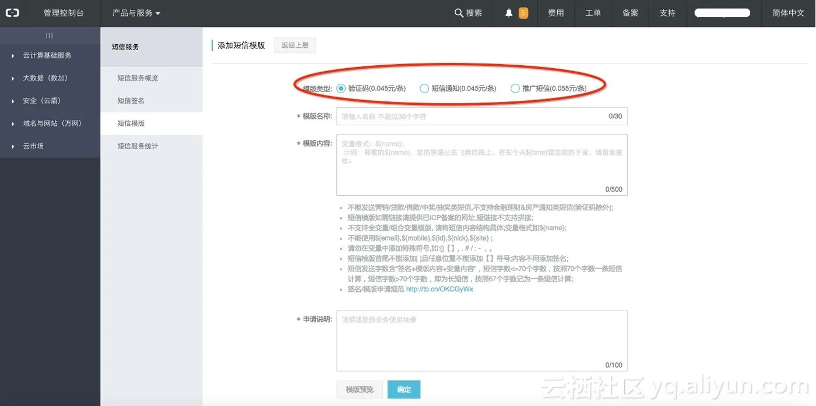The image size is (816, 406).
Task: Select the 短信通知 radio button
Action: click(x=424, y=89)
